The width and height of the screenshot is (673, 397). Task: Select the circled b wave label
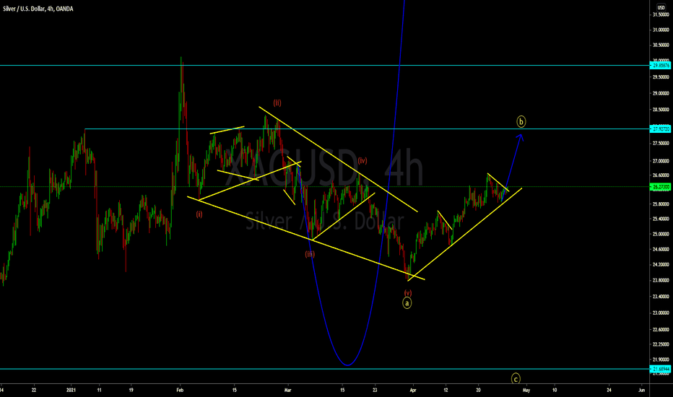pos(521,122)
